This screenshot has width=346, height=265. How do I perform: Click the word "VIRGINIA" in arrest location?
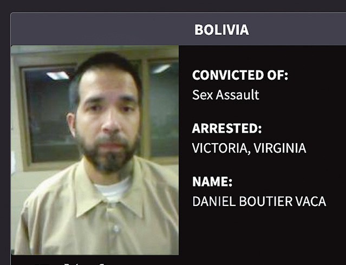click(x=280, y=148)
